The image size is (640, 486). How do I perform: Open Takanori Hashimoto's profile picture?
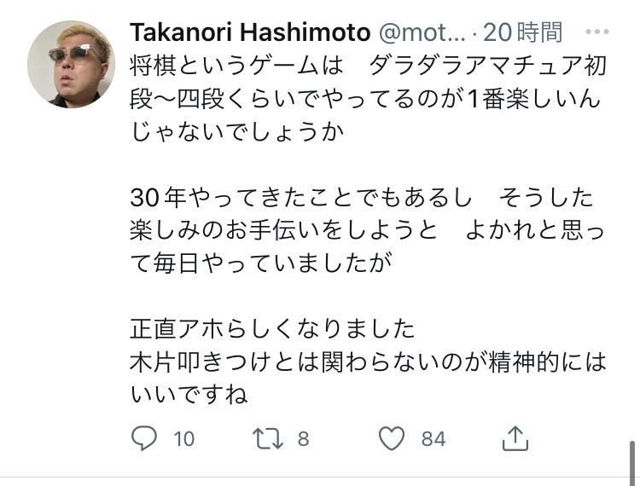(x=70, y=64)
